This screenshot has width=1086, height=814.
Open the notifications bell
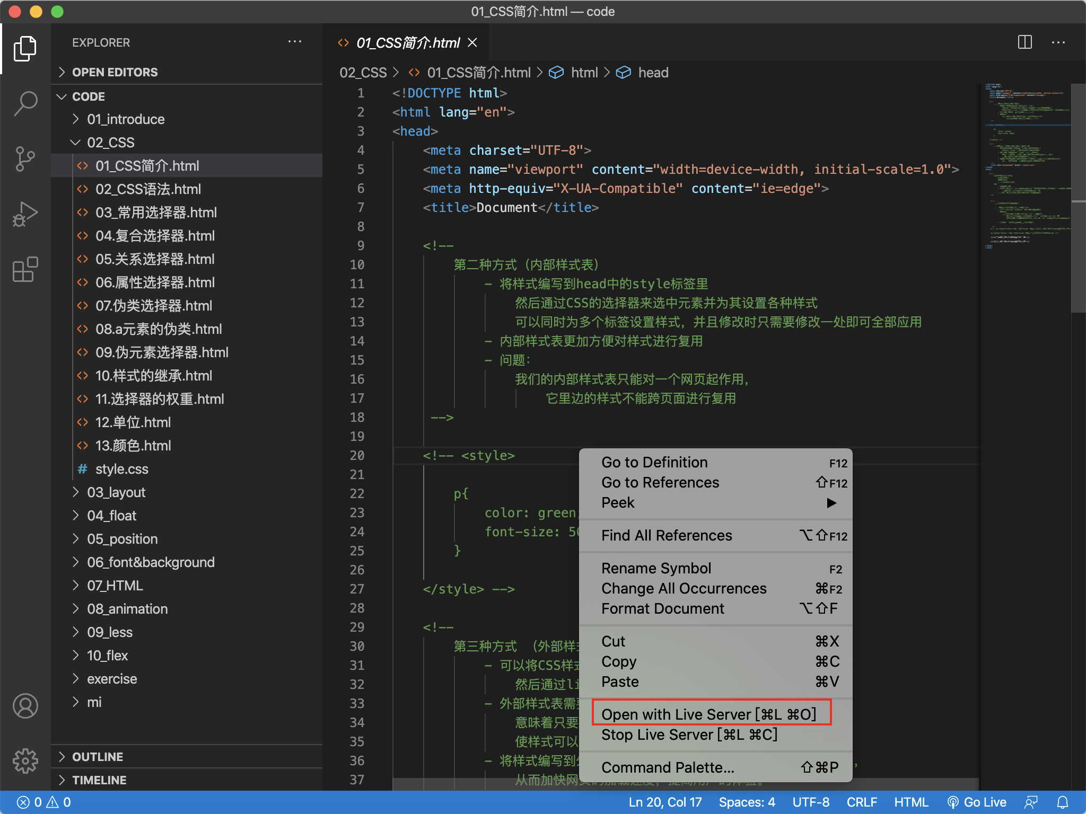1063,802
